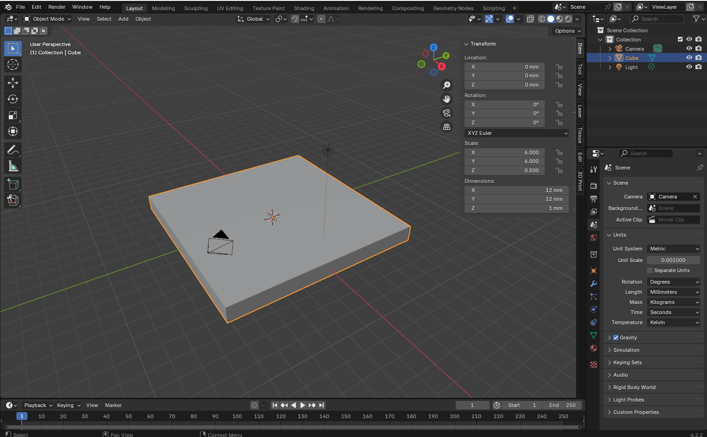Open the Object Mode dropdown
Viewport: 707px width, 437px height.
click(x=47, y=19)
